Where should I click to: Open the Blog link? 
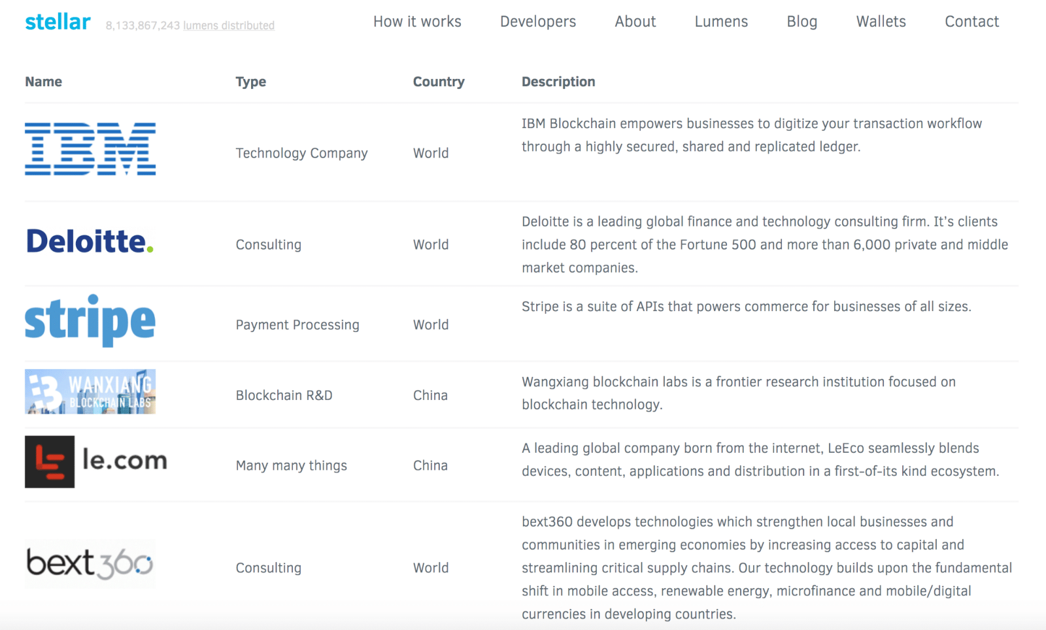[802, 22]
